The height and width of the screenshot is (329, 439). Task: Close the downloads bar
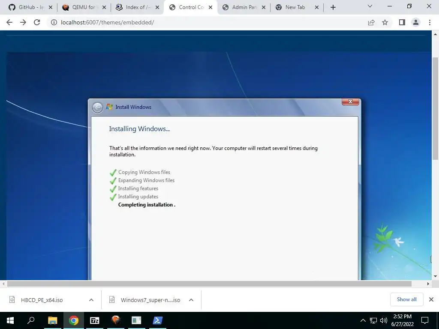click(431, 299)
